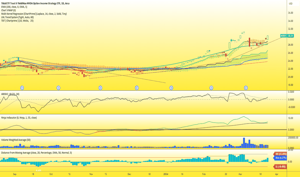
Task: Click the October dividend marker D
Action: (59, 88)
